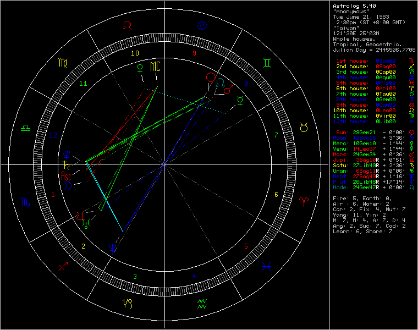Screen dimensions: 418x330
Task: Click the Moon: 12Sco15 row in sidebar
Action: click(374, 138)
